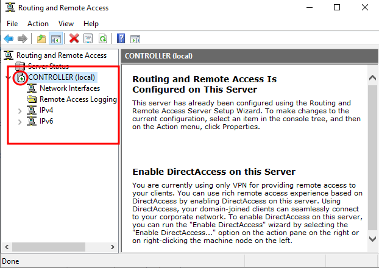Image resolution: width=379 pixels, height=268 pixels.
Task: Select the IPv6 tree label
Action: 46,121
